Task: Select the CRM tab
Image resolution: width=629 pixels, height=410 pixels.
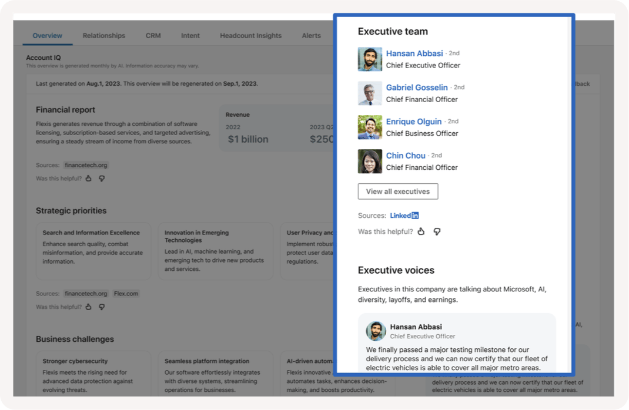Action: point(153,36)
